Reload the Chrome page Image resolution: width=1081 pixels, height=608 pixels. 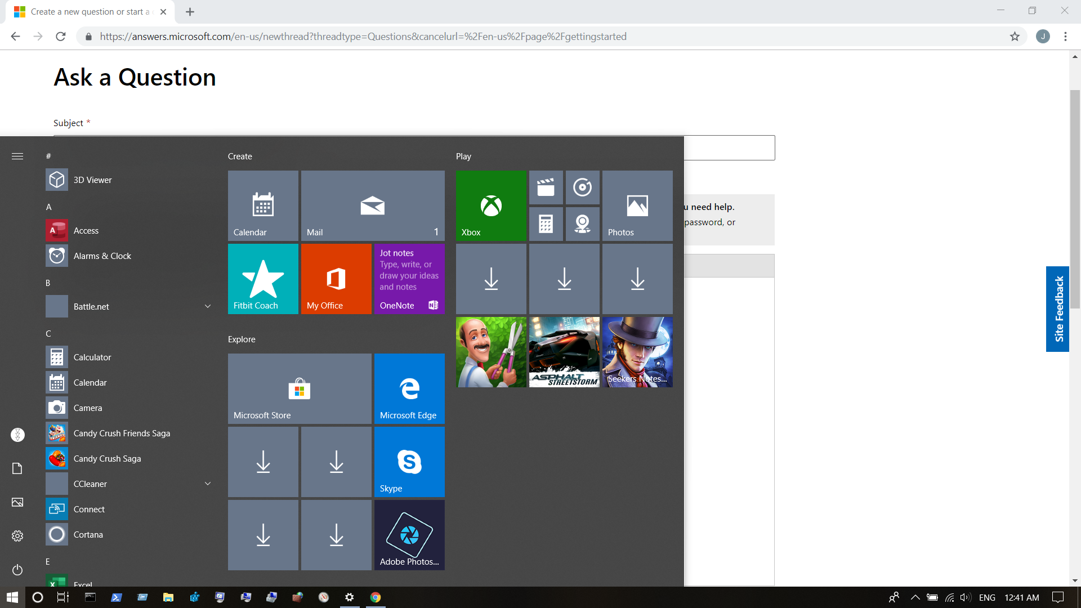[61, 37]
